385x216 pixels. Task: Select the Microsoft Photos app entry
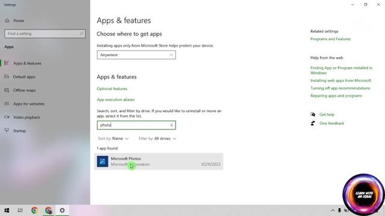[159, 161]
